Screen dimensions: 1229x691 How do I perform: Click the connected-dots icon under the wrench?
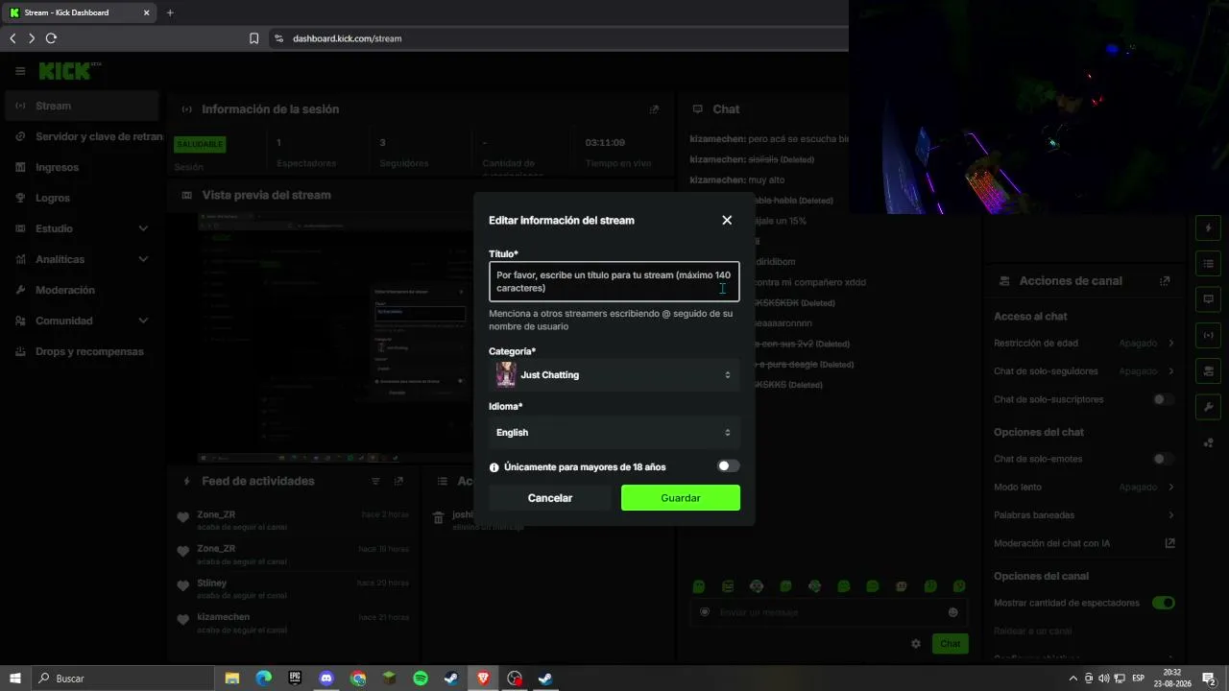click(x=1208, y=442)
